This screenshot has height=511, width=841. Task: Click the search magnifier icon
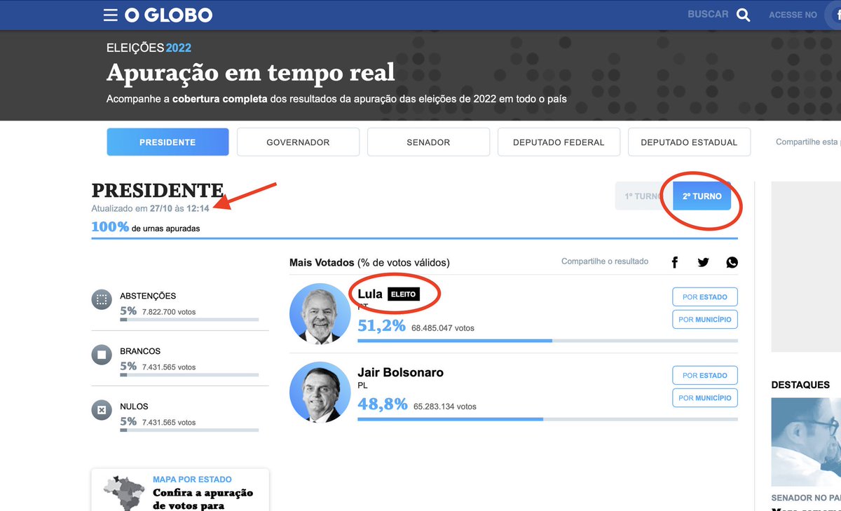[x=743, y=15]
